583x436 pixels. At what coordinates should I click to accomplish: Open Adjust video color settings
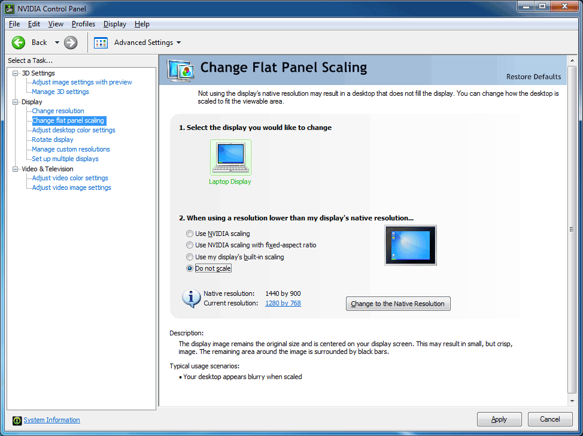70,178
